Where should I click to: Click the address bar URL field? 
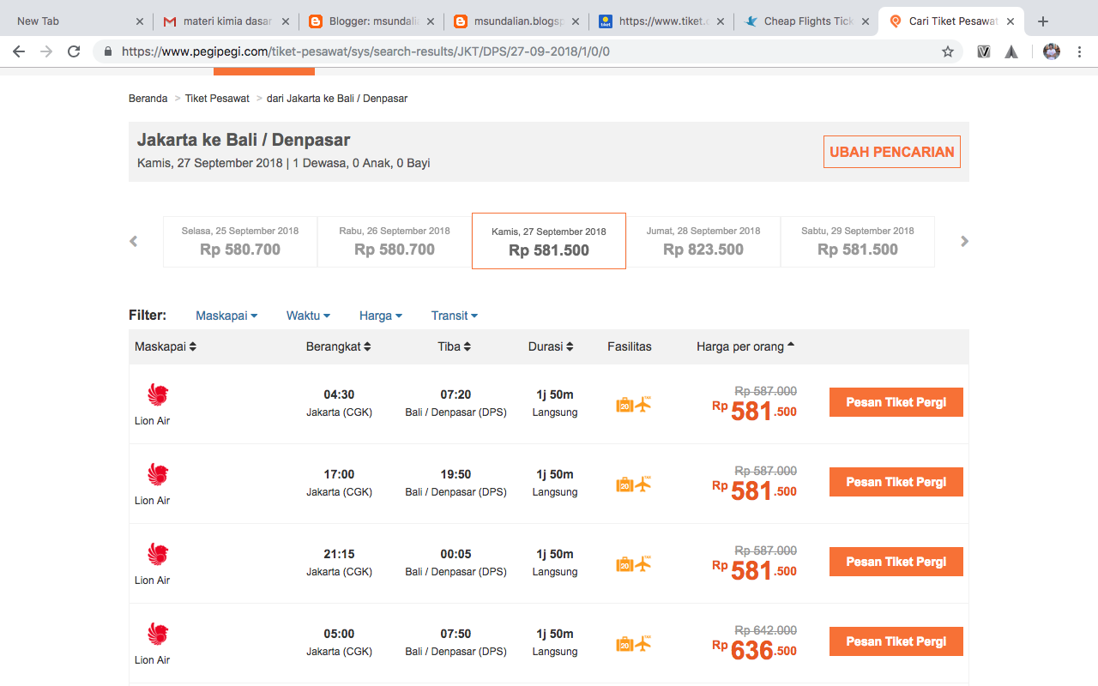pos(515,51)
